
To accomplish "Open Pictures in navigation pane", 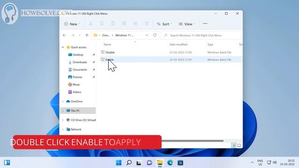I will (x=75, y=77).
